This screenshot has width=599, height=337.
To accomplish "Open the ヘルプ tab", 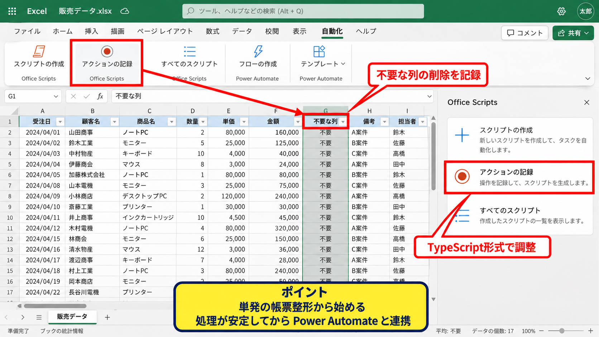I will [366, 32].
